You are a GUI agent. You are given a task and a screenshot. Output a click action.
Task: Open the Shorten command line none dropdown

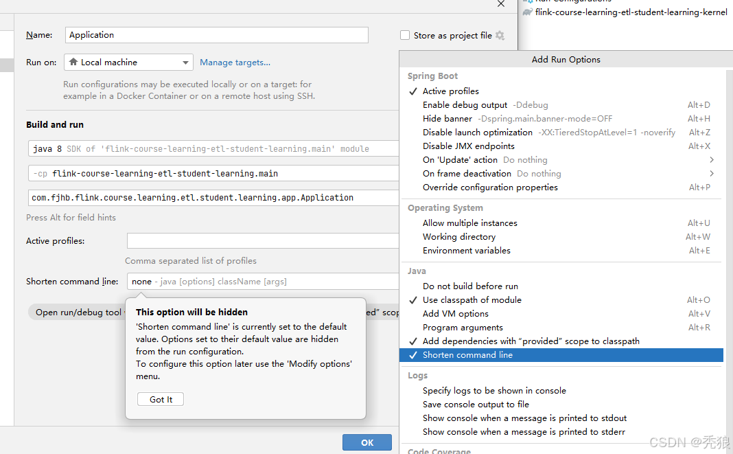263,282
